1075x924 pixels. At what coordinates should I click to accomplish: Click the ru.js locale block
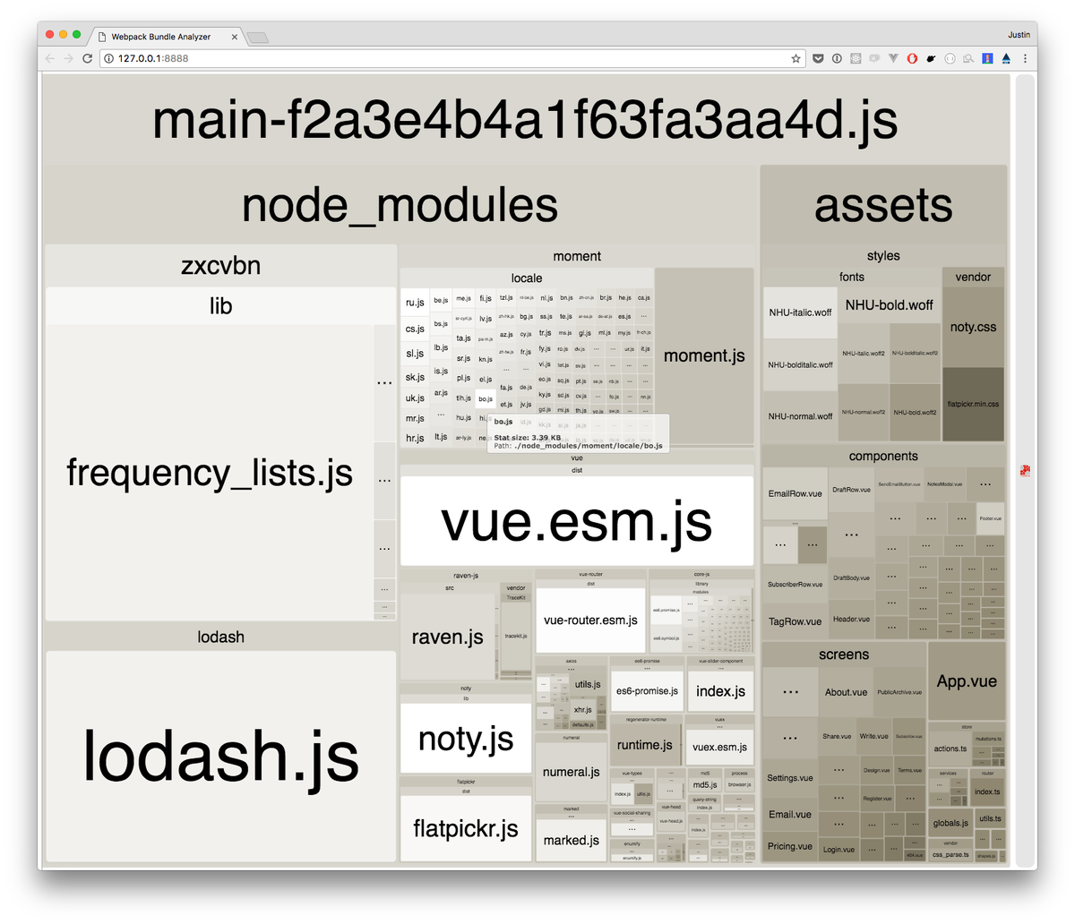[415, 303]
